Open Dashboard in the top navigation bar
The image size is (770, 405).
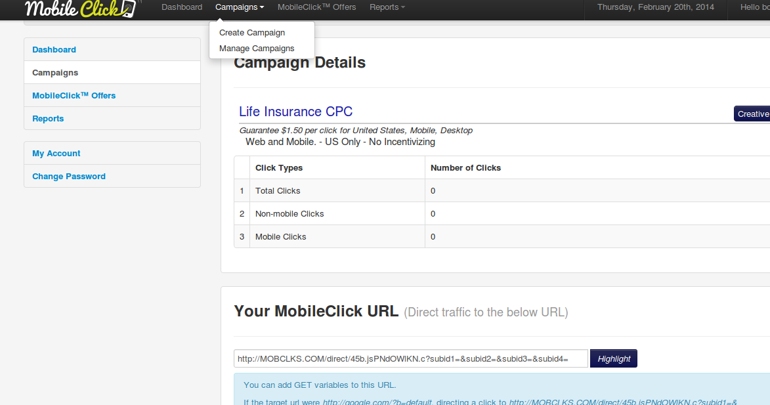[x=182, y=7]
